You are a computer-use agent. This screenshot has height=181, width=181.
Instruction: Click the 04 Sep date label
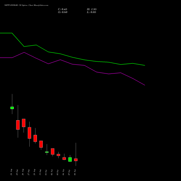click(63, 172)
